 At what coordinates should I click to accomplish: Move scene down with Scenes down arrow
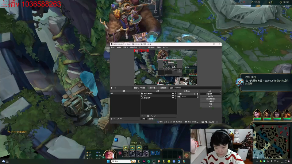tap(121, 119)
